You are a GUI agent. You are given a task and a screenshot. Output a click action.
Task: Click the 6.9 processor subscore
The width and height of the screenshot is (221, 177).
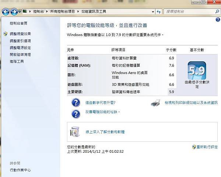point(172,58)
